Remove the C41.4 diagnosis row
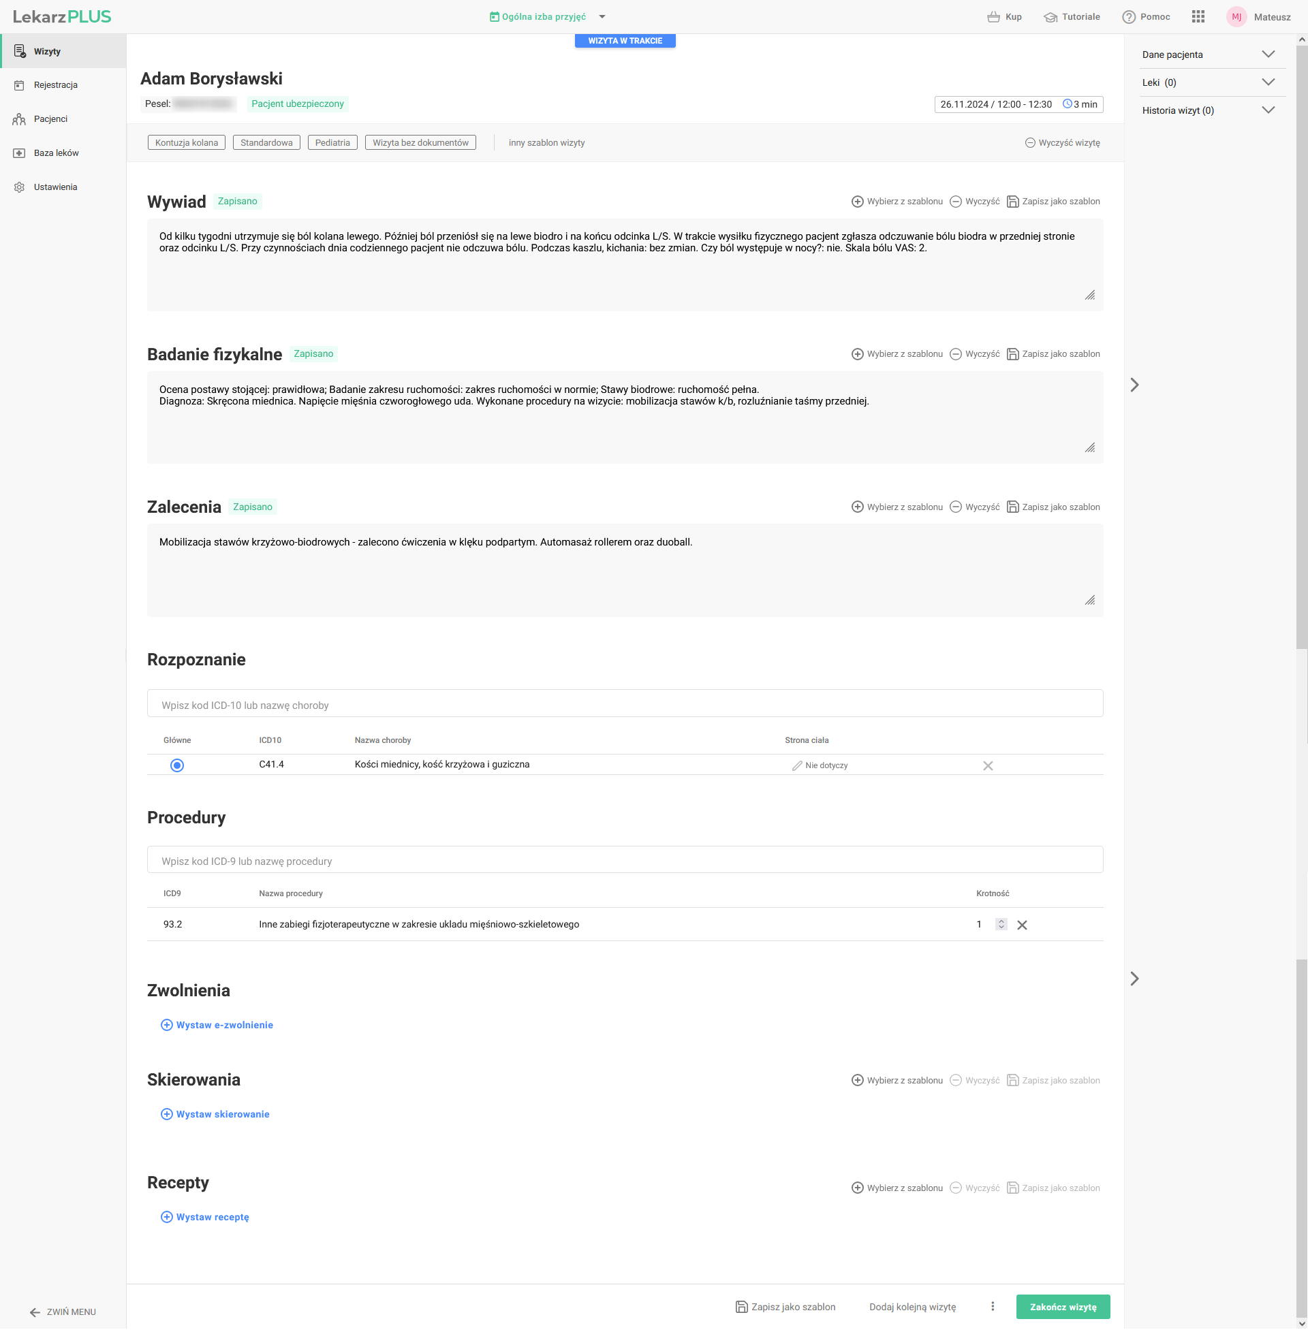 [988, 765]
